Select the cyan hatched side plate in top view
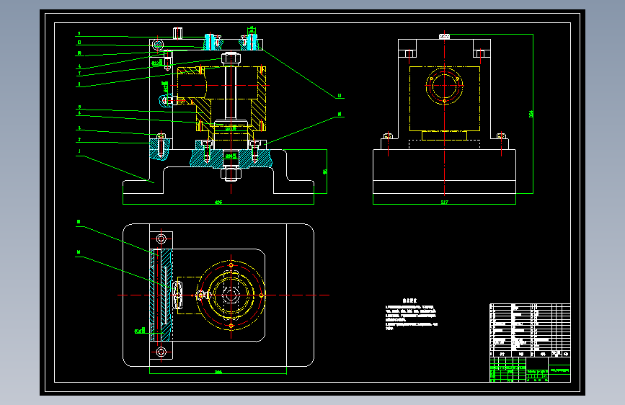 [161, 295]
